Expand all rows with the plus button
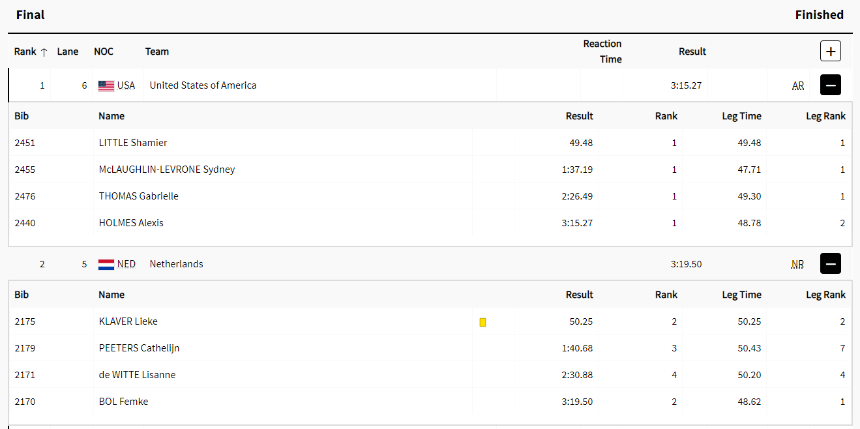The width and height of the screenshot is (860, 429). point(830,51)
